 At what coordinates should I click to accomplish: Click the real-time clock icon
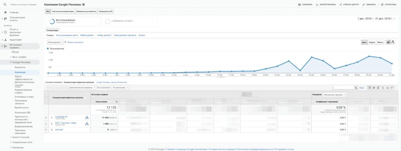5,32
